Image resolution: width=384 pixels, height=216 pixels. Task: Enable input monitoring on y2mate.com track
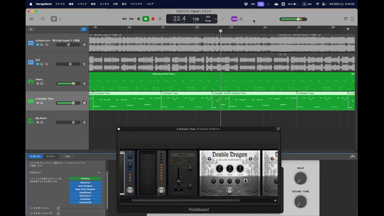click(x=47, y=45)
